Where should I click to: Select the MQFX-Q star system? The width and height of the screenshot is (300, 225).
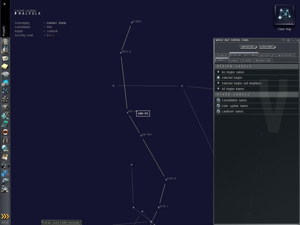coord(121,53)
